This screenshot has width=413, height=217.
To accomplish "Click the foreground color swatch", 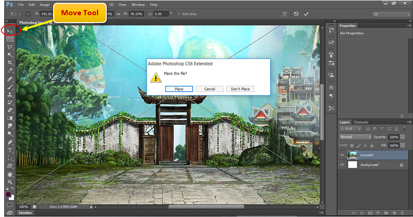I will tap(8, 194).
